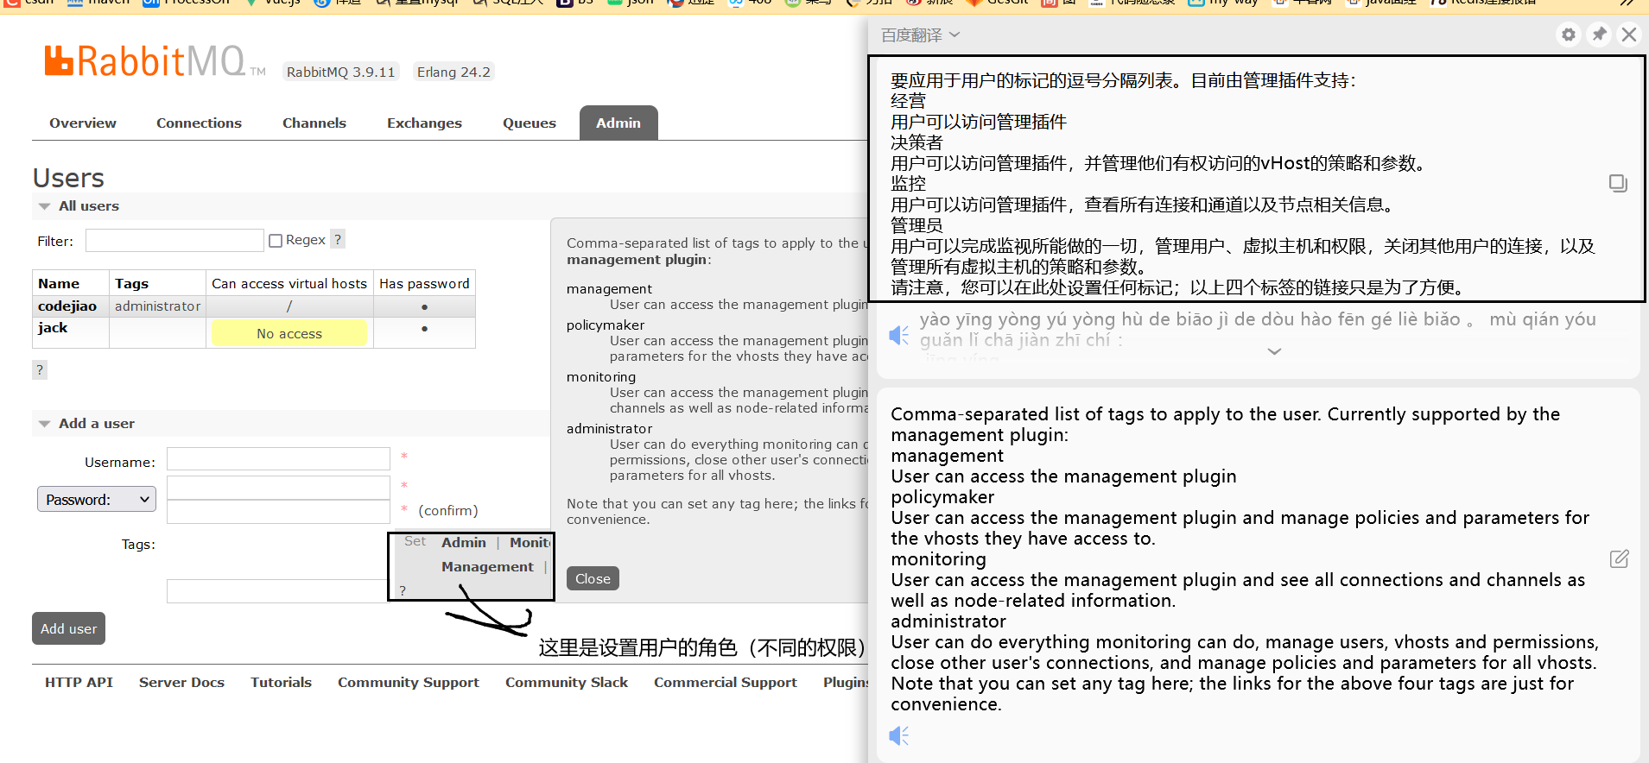Focus the password confirm input field
Viewport: 1649px width, 763px height.
tap(278, 512)
